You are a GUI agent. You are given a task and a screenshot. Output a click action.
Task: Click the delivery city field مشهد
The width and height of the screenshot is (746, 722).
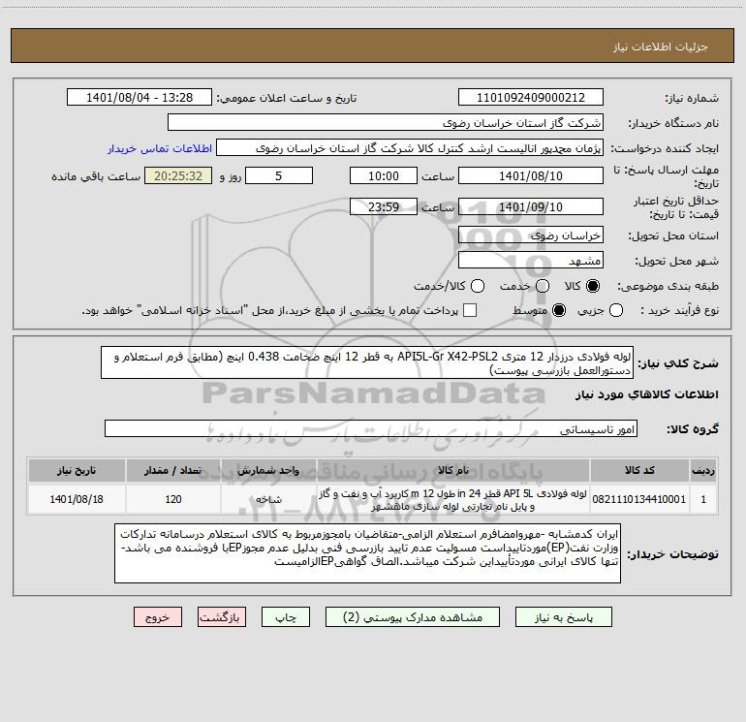coord(531,261)
